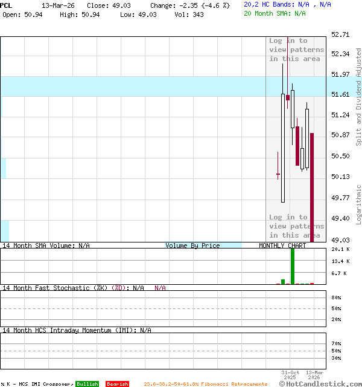Screen dimensions: 362x387
Task: Click the PCL ticker symbol
Action: click(x=7, y=5)
